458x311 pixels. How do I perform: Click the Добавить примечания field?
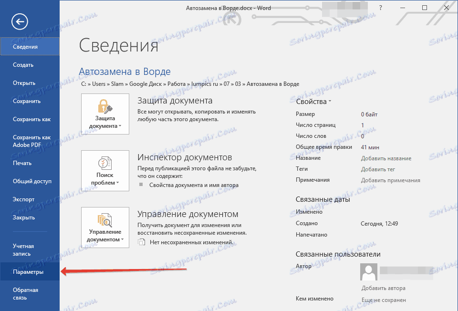390,180
